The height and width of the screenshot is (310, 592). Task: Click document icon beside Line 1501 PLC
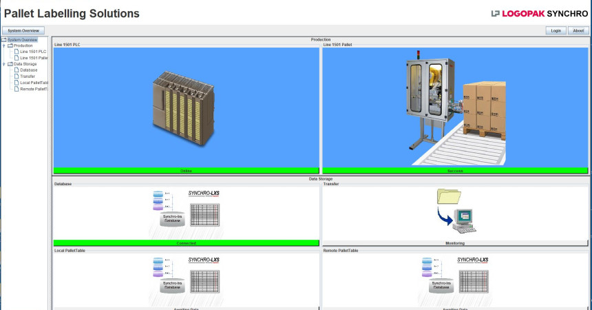point(17,52)
